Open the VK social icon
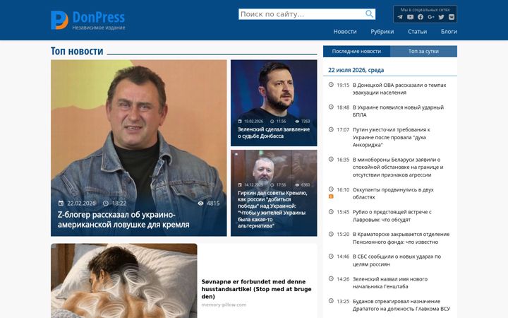This screenshot has width=508, height=318. pyautogui.click(x=452, y=17)
